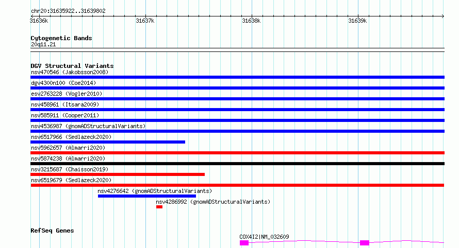Open dgv4300n100 (Coe2014) variant label
The image size is (459, 248).
point(63,83)
